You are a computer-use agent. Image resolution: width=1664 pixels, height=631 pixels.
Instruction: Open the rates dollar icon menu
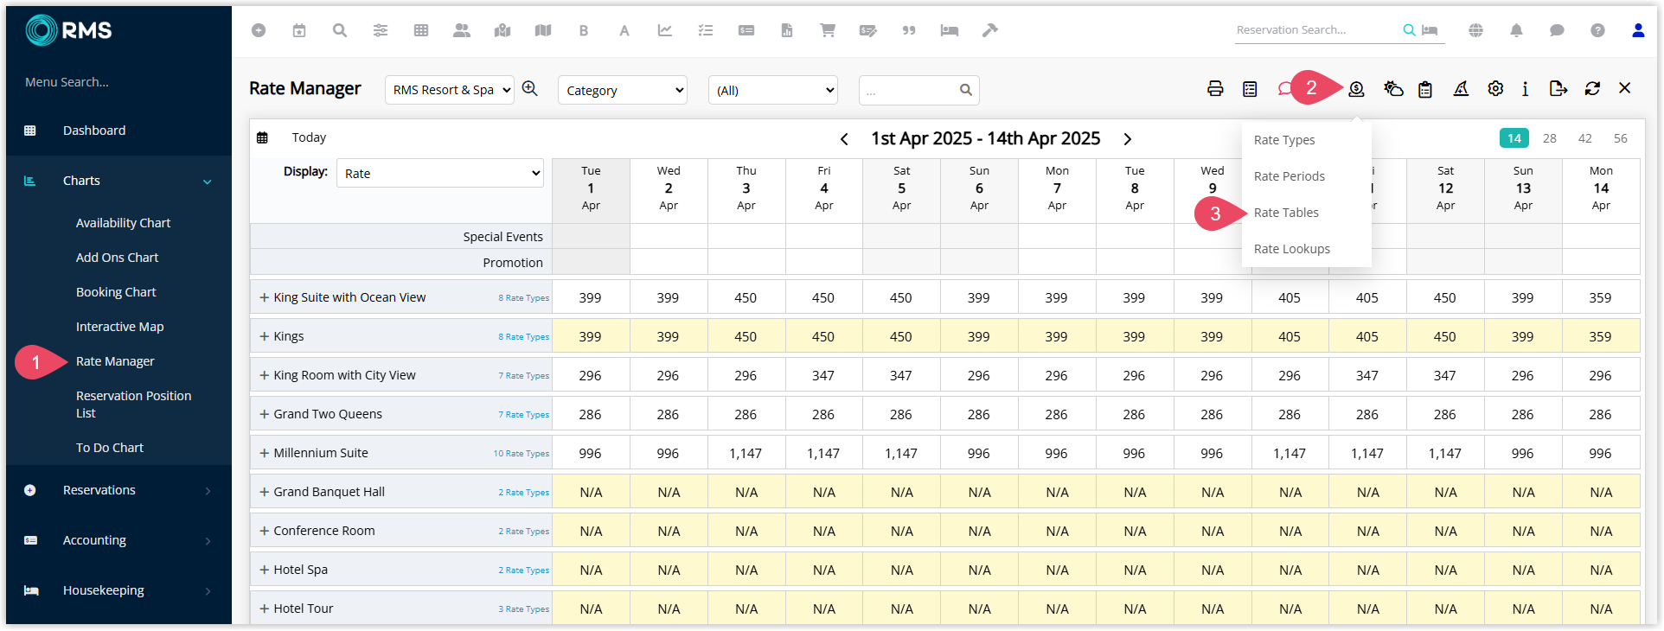pos(1356,88)
